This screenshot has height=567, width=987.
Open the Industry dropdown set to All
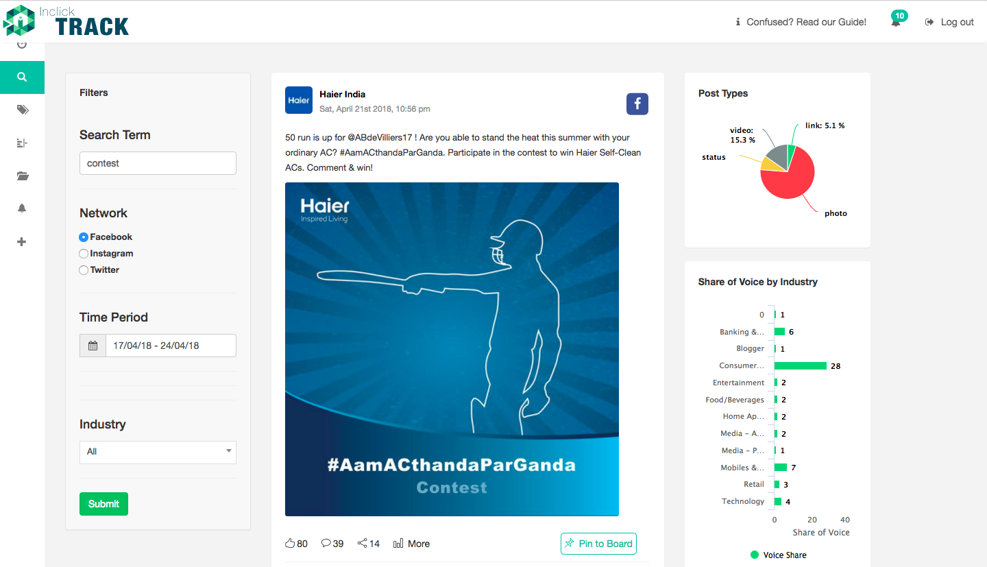coord(158,452)
